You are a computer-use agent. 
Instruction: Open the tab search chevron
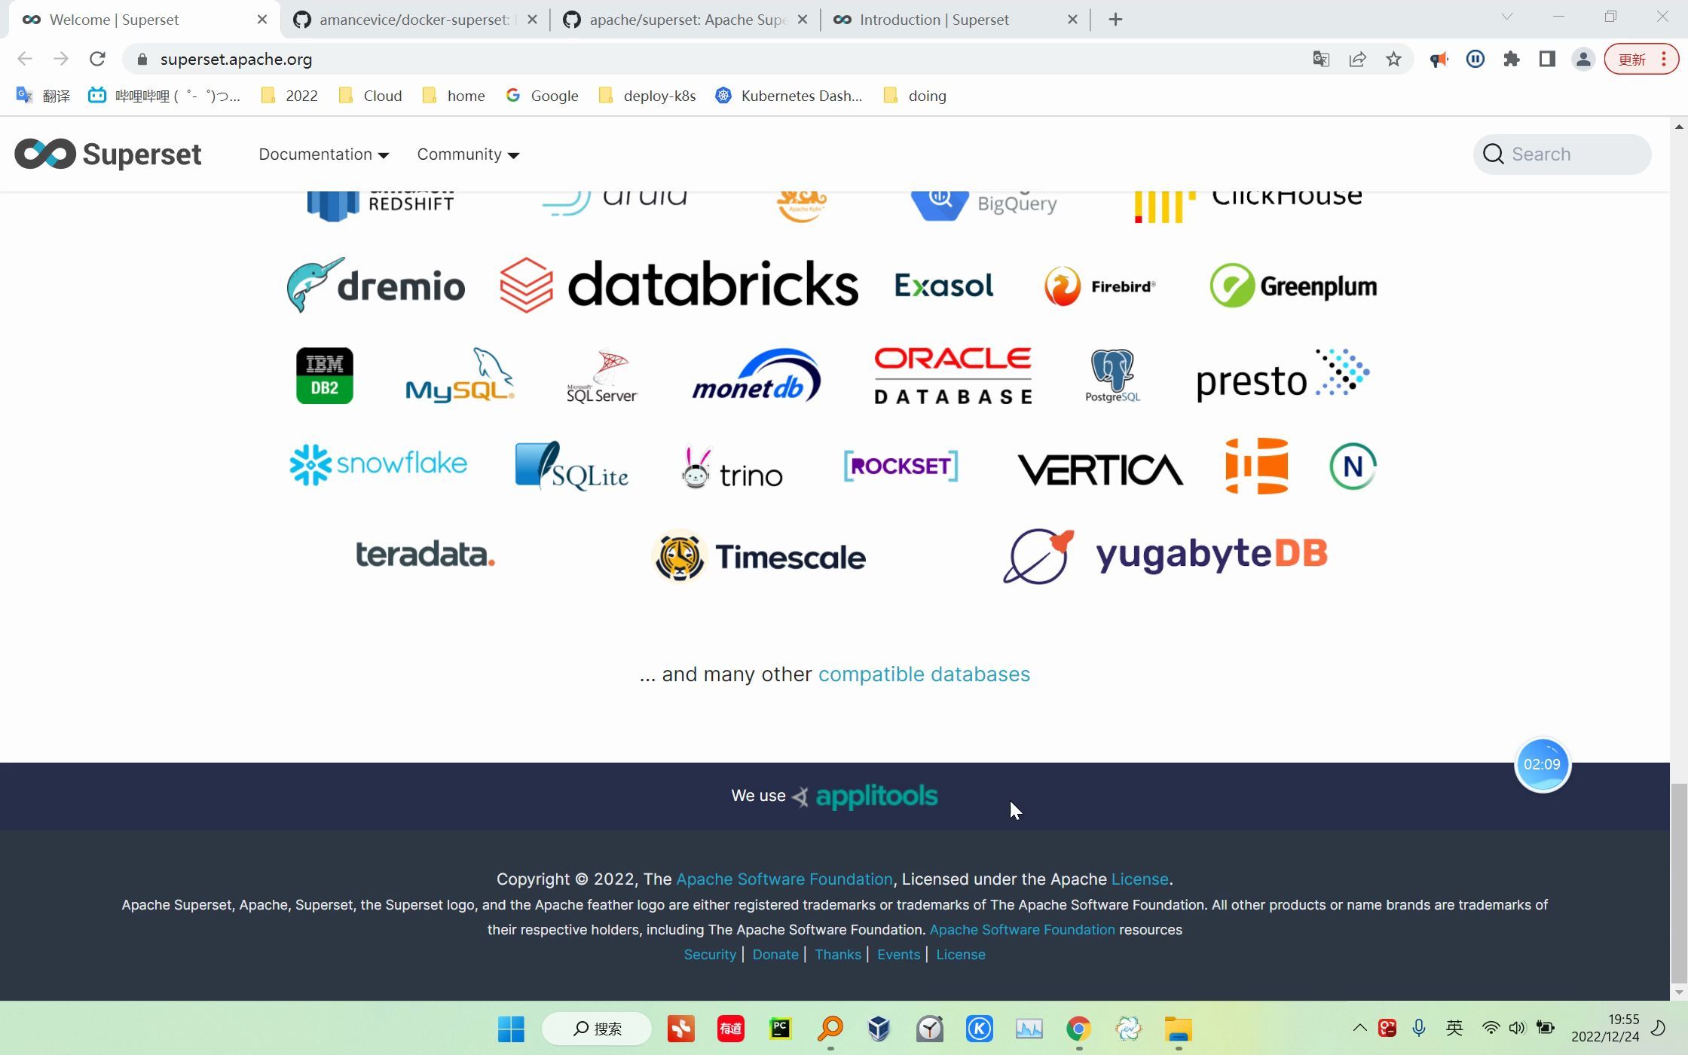(1506, 17)
